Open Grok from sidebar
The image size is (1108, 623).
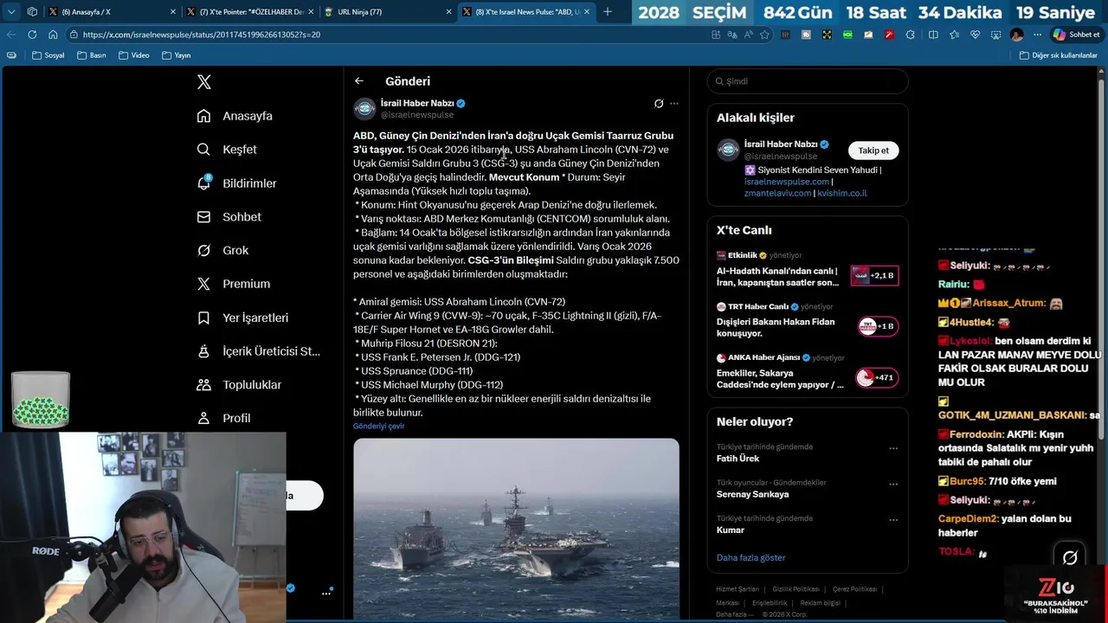222,250
